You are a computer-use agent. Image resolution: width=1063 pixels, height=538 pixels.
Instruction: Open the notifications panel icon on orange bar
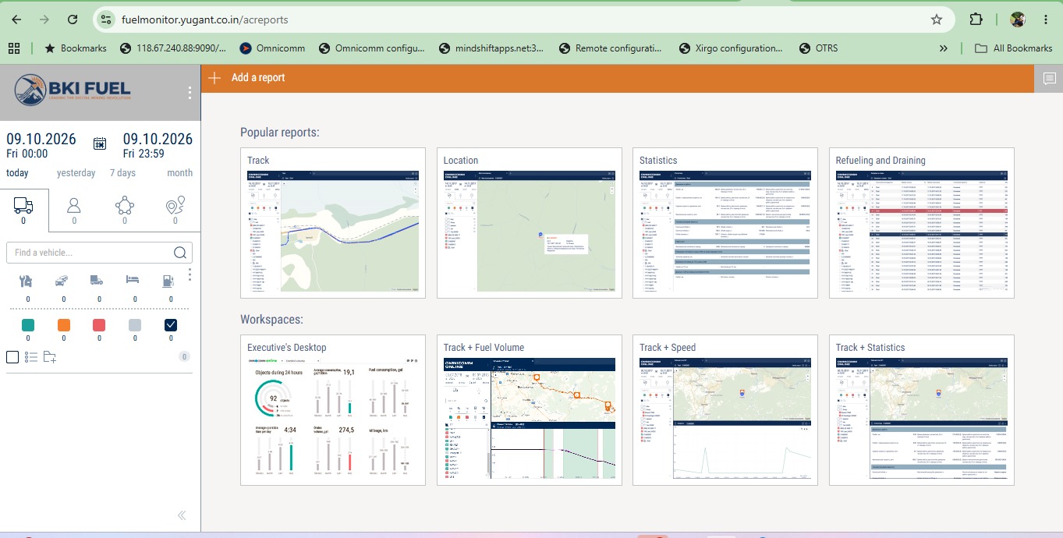pos(1049,78)
